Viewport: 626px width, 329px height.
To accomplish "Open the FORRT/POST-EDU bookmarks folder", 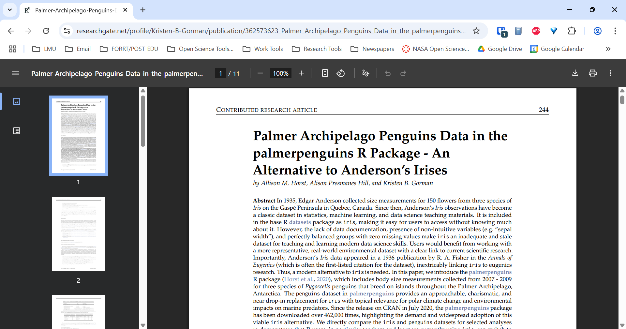I will (x=129, y=49).
